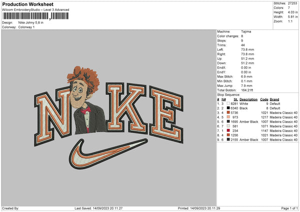This screenshot has width=300, height=212.
Task: Click the "Stops:" label
Action: pos(221,40)
